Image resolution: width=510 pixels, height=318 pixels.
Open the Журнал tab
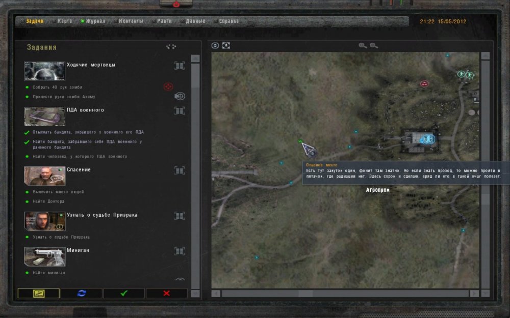(95, 21)
